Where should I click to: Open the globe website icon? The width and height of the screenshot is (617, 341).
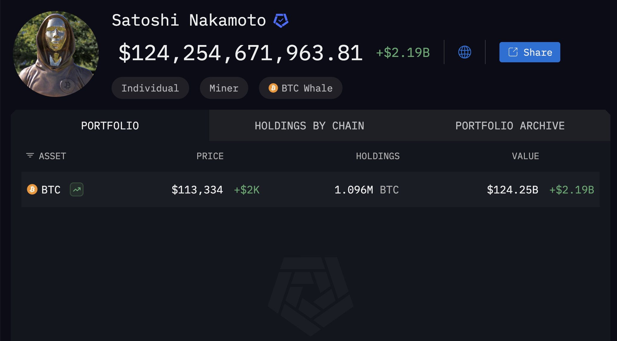(x=465, y=52)
